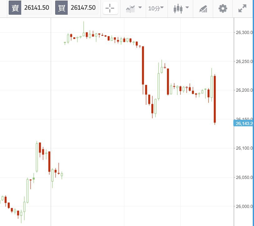Click the 26,300.0 price axis label
This screenshot has width=254, height=226.
pos(244,32)
